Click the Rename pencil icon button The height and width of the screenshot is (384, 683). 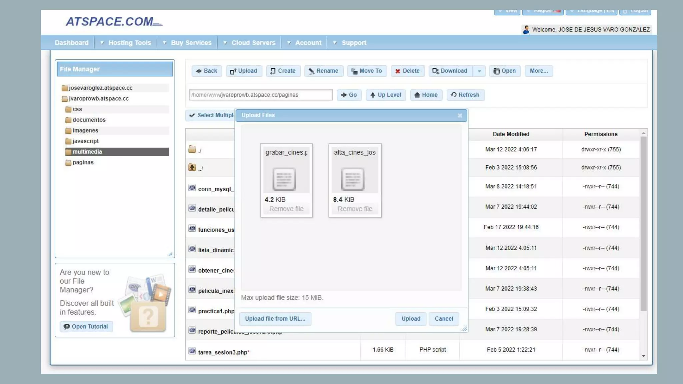pos(311,71)
